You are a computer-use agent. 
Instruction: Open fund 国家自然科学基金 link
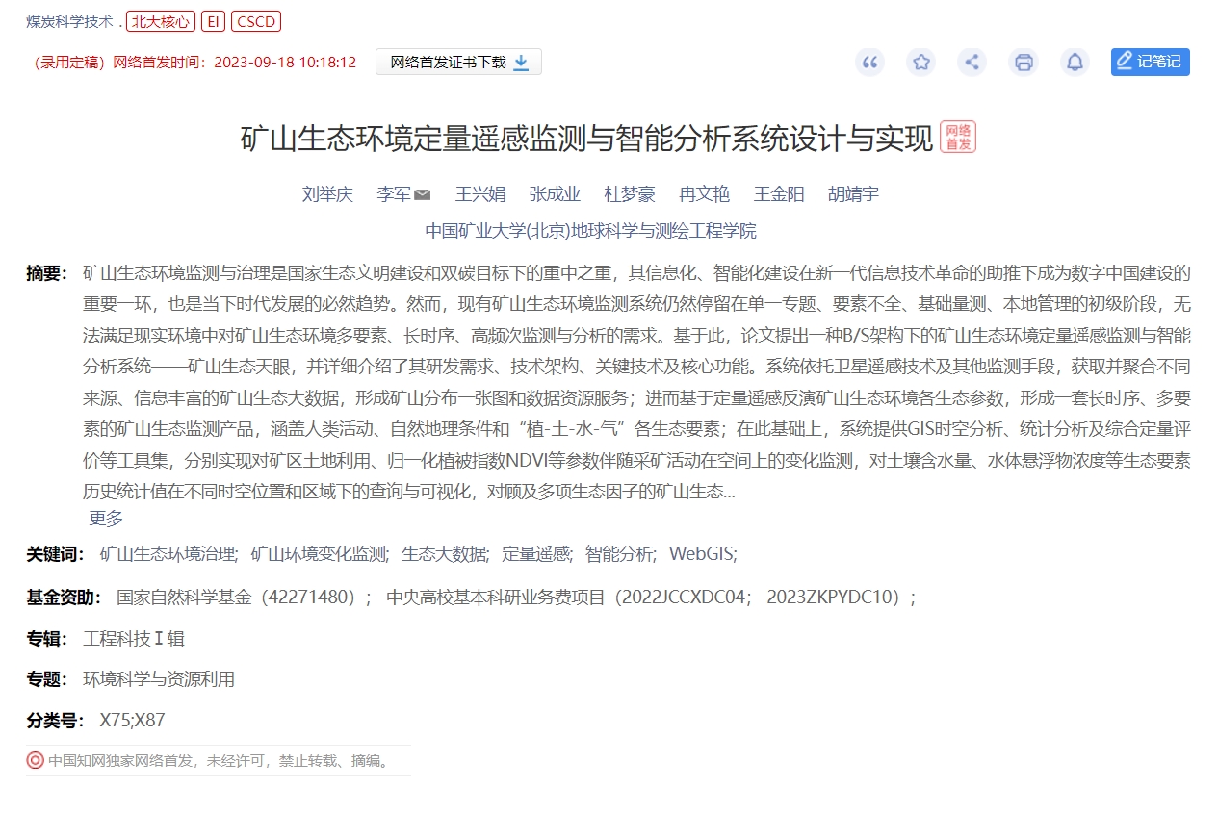pyautogui.click(x=244, y=598)
